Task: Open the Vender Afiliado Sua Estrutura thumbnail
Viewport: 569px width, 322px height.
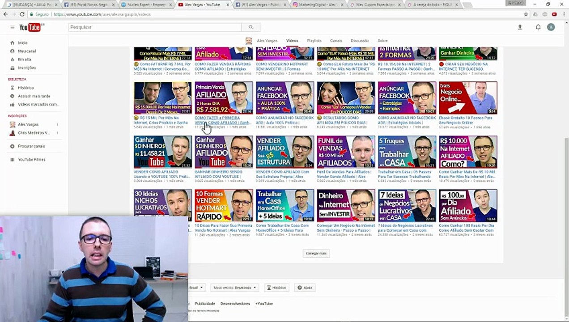Action: (284, 152)
